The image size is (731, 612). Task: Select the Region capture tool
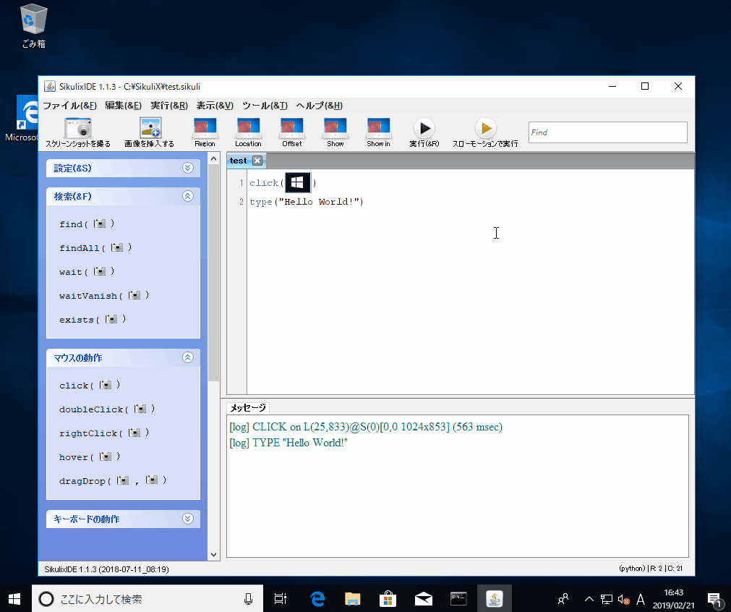coord(205,132)
